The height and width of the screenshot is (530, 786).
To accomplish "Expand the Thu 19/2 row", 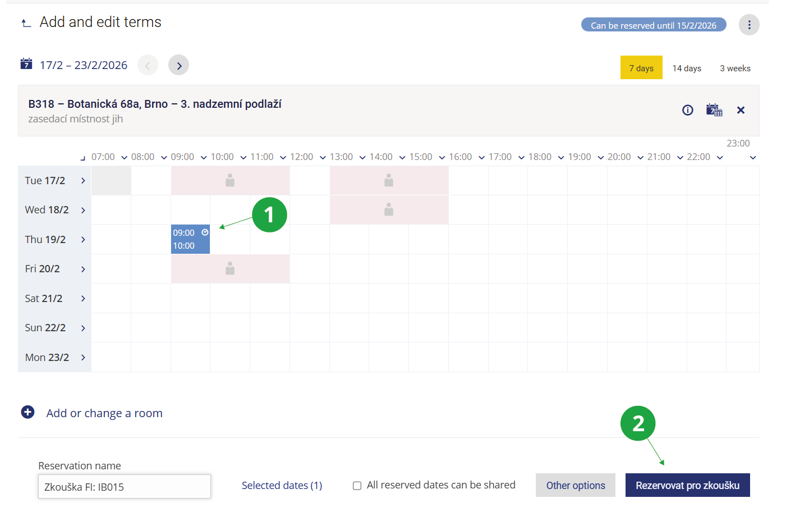I will tap(83, 240).
